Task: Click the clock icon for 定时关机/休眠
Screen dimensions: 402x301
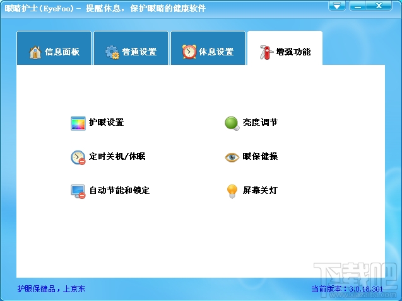Action: (x=78, y=157)
